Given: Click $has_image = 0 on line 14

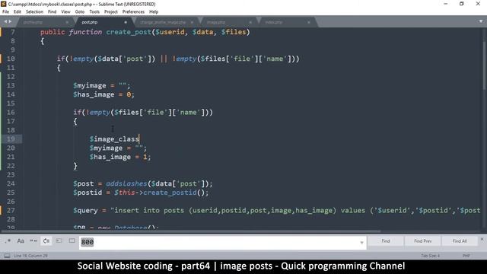Looking at the screenshot, I should (103, 94).
